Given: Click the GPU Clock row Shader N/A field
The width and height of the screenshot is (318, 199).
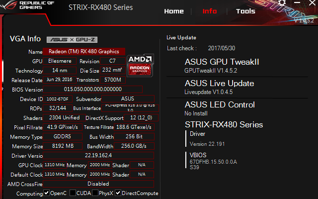Looking at the screenshot, I should [x=142, y=165].
